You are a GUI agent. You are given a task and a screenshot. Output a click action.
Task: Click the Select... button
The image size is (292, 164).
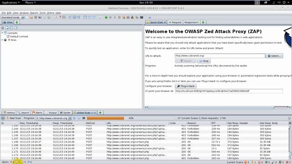point(274,56)
